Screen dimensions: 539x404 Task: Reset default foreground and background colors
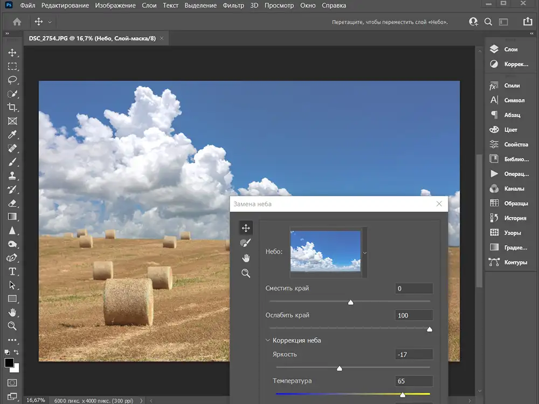7,352
